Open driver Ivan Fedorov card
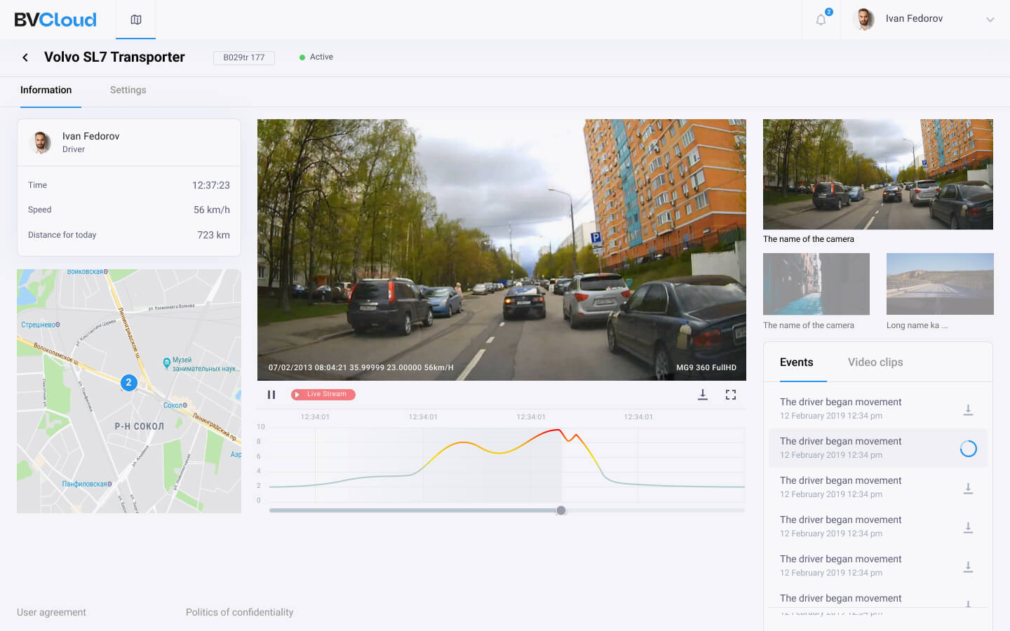 pyautogui.click(x=129, y=142)
